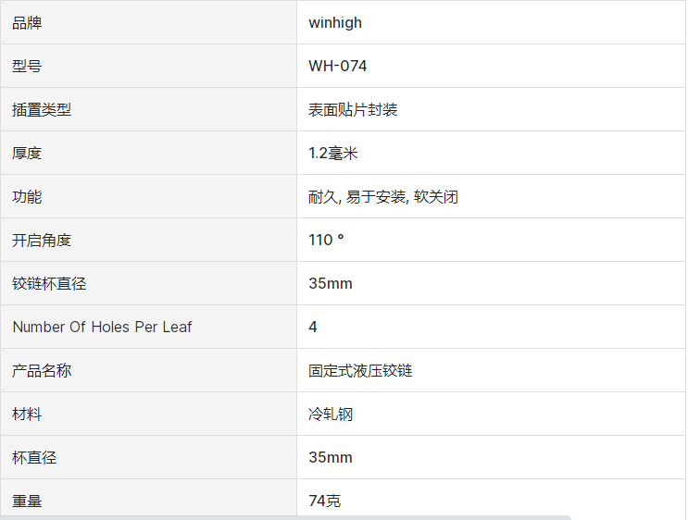Click the 开启角度 label
Screen dimensions: 688x520
(42, 241)
